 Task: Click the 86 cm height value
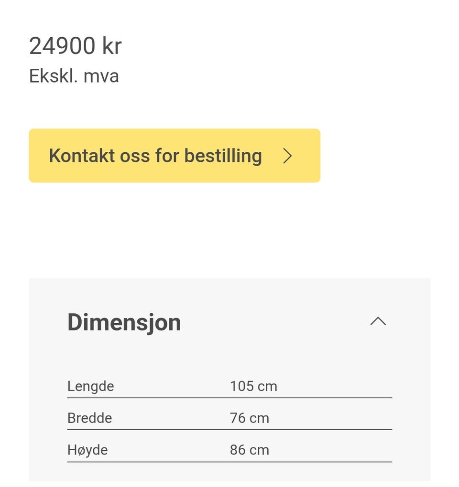(249, 450)
